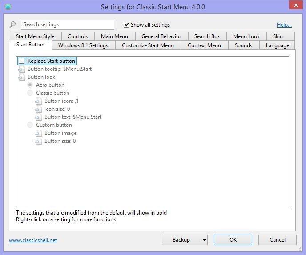Open the Menu Look tab
The width and height of the screenshot is (306, 255).
pos(246,36)
